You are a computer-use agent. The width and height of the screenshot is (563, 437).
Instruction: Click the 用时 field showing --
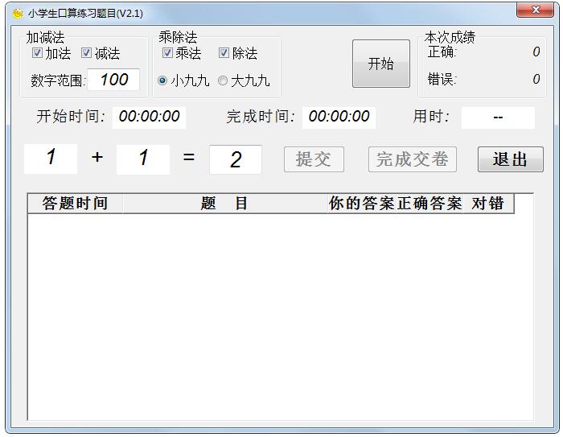498,117
